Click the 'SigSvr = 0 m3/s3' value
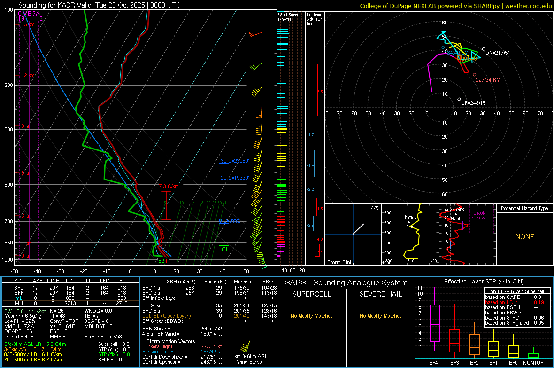554x368 pixels. pyautogui.click(x=103, y=337)
